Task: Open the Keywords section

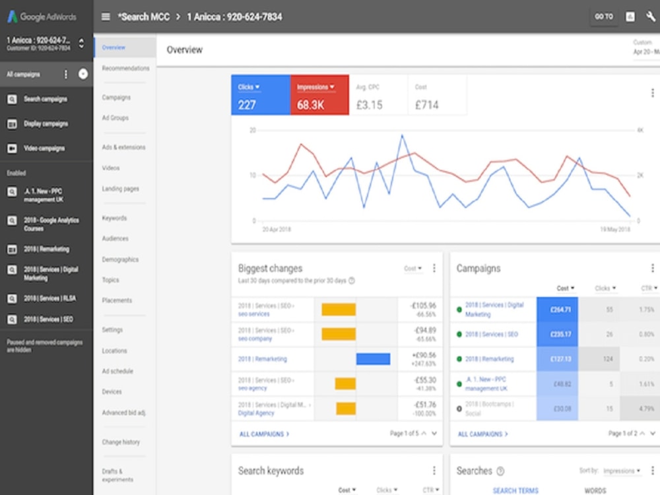Action: [x=114, y=218]
